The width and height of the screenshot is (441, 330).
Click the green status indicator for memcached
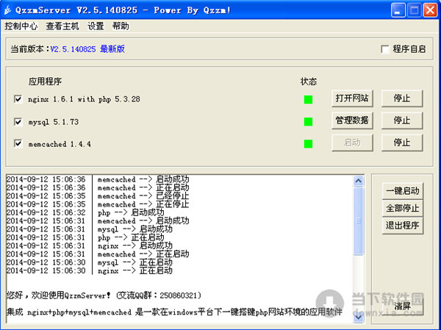(308, 144)
